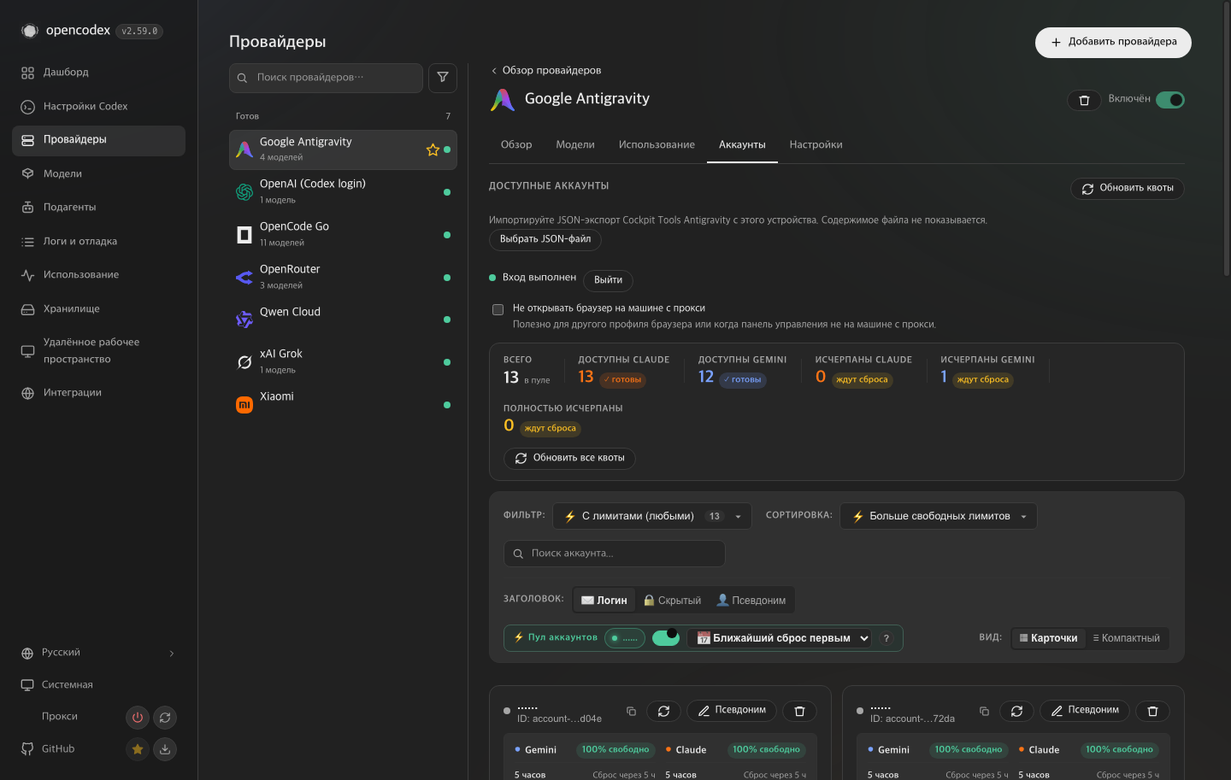Refresh quota for account ending 72da
This screenshot has height=780, width=1231.
(1016, 711)
